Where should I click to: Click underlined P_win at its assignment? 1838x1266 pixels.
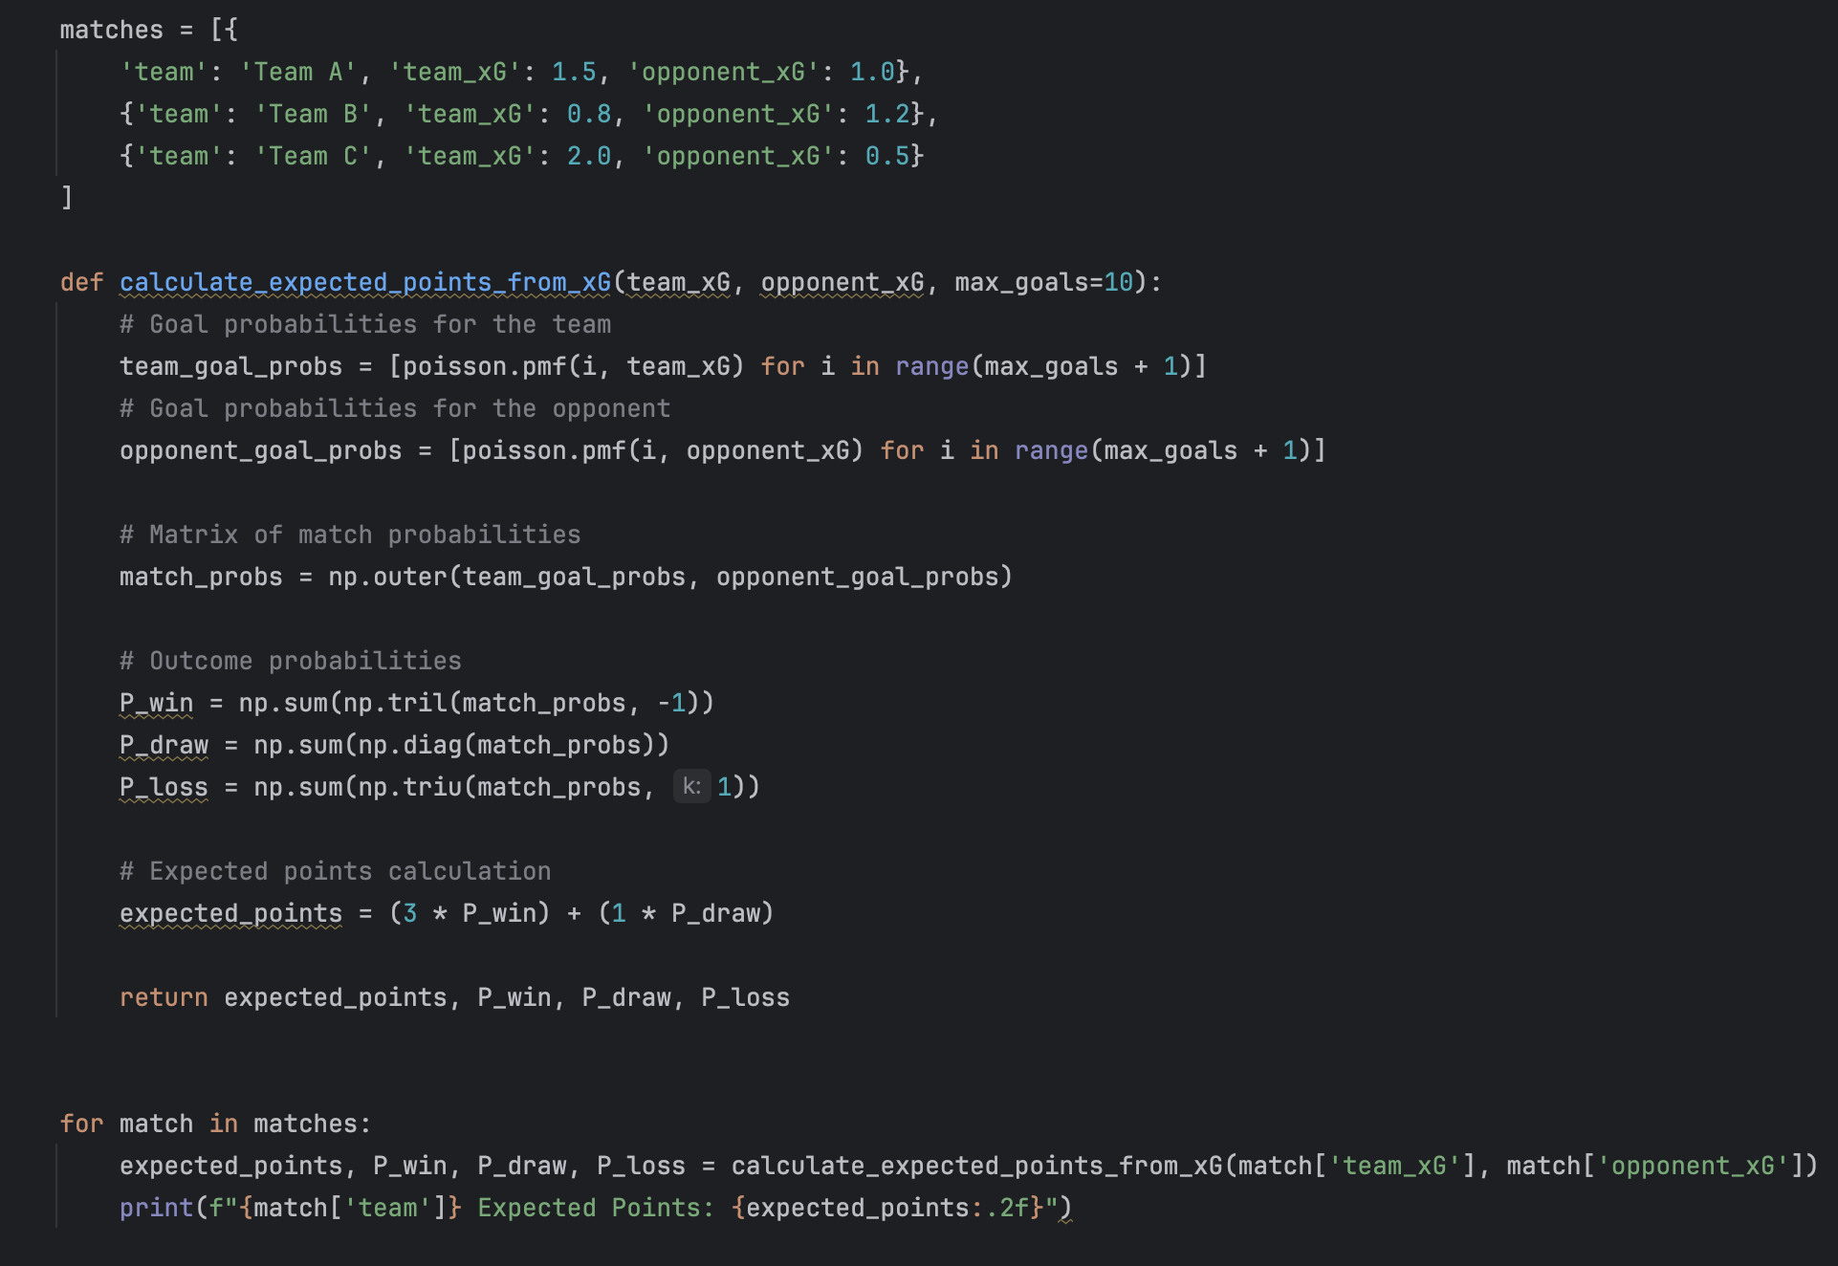(156, 703)
